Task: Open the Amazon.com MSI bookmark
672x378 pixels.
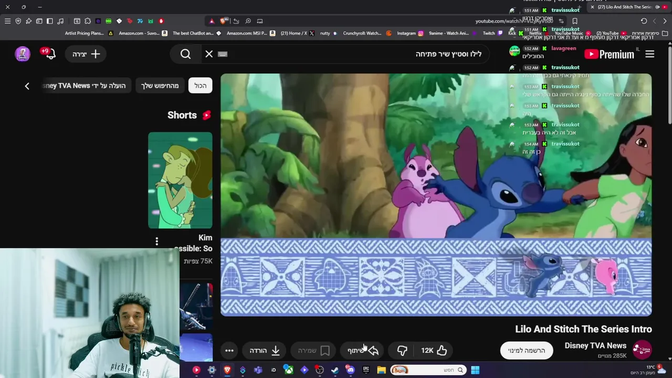Action: [251, 33]
